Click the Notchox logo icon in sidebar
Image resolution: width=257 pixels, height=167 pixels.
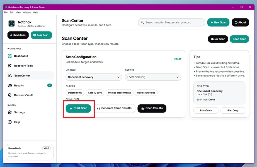click(x=11, y=24)
